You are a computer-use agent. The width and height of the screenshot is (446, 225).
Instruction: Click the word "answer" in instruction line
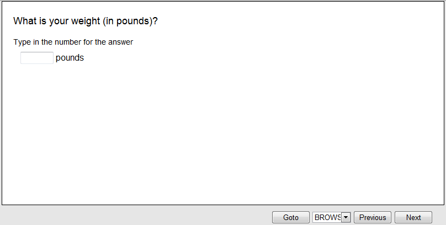(121, 42)
